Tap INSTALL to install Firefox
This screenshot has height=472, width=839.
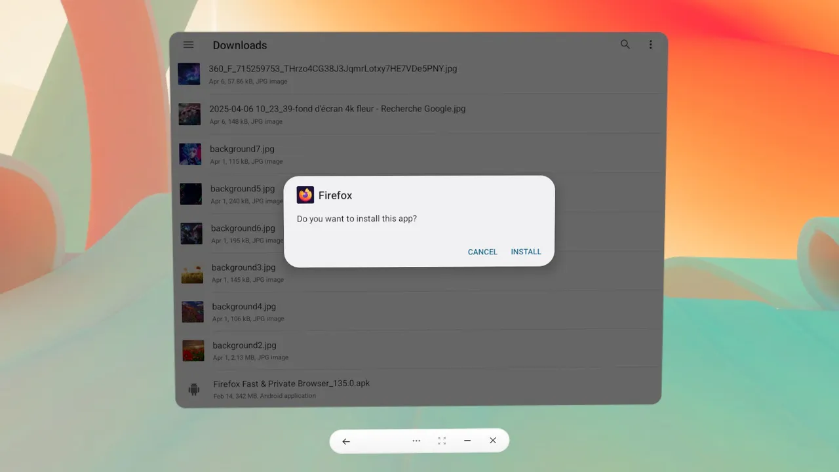(x=526, y=252)
